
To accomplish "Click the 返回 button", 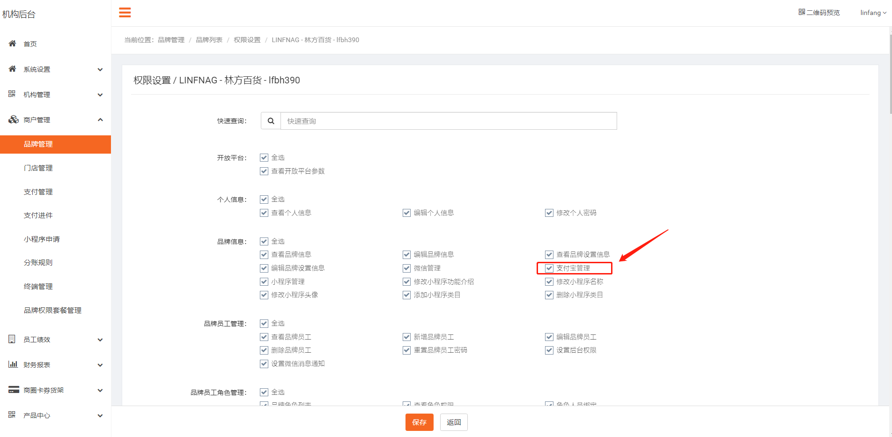I will pyautogui.click(x=454, y=422).
